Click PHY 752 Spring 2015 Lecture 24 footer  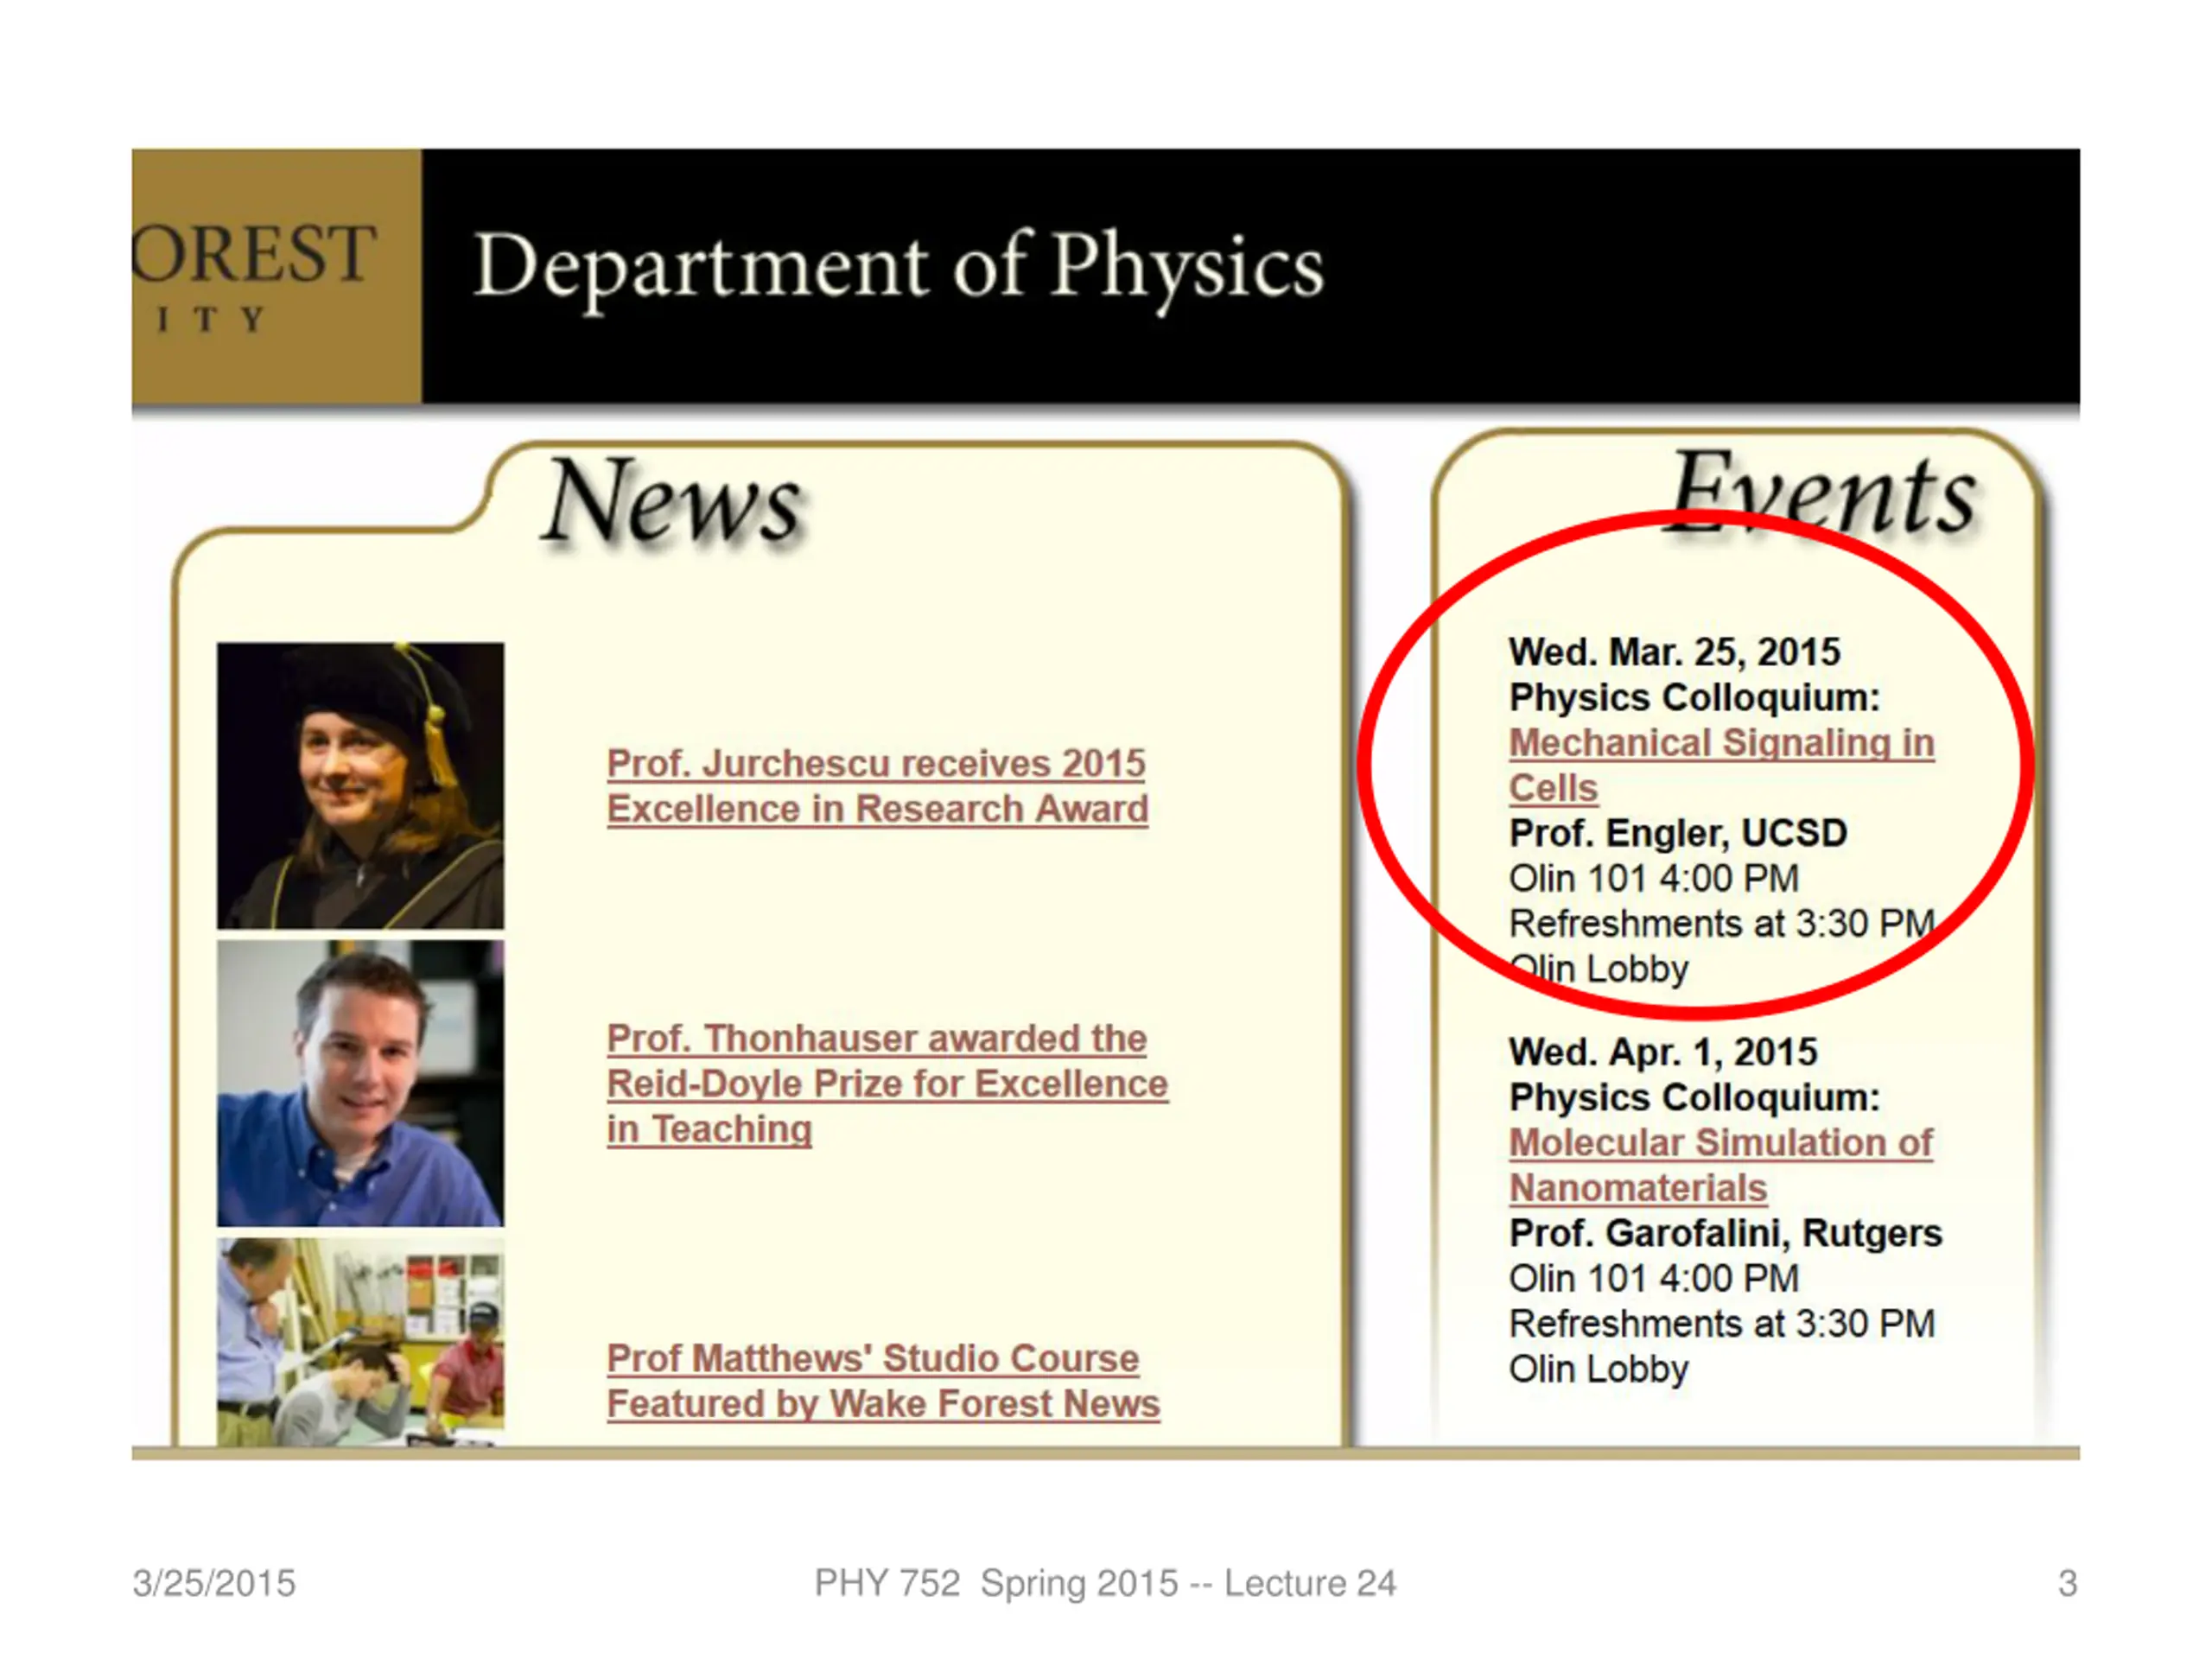1105,1583
